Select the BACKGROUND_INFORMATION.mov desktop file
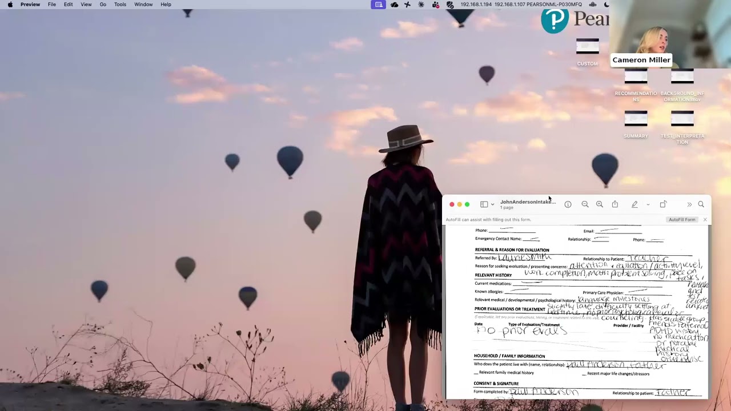Viewport: 731px width, 411px height. click(x=682, y=86)
